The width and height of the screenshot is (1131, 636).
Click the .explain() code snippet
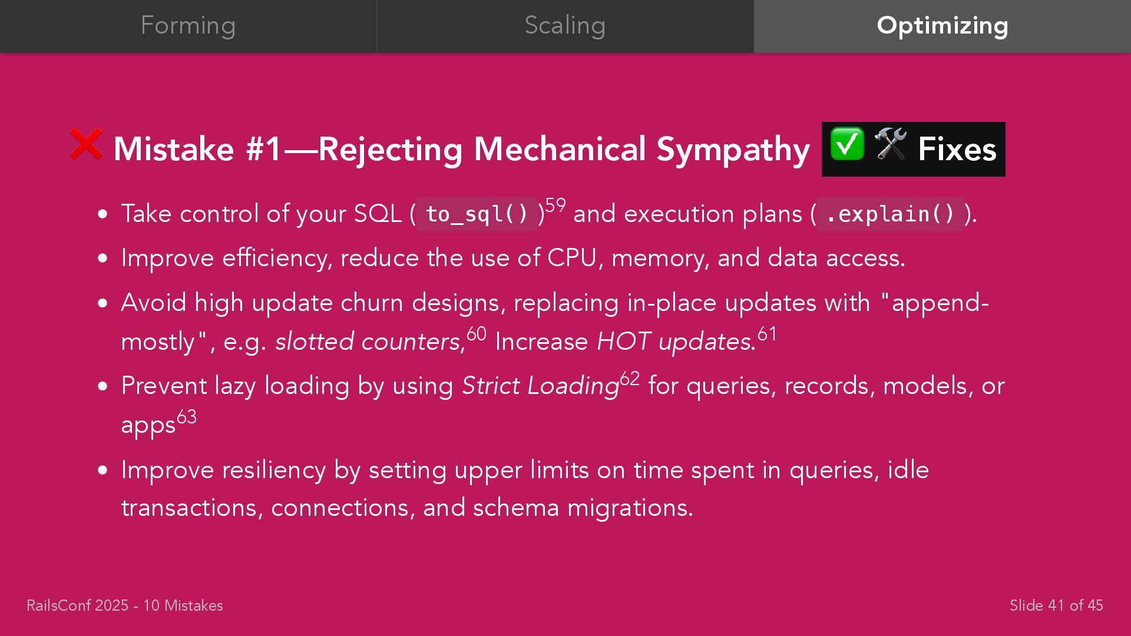click(890, 214)
